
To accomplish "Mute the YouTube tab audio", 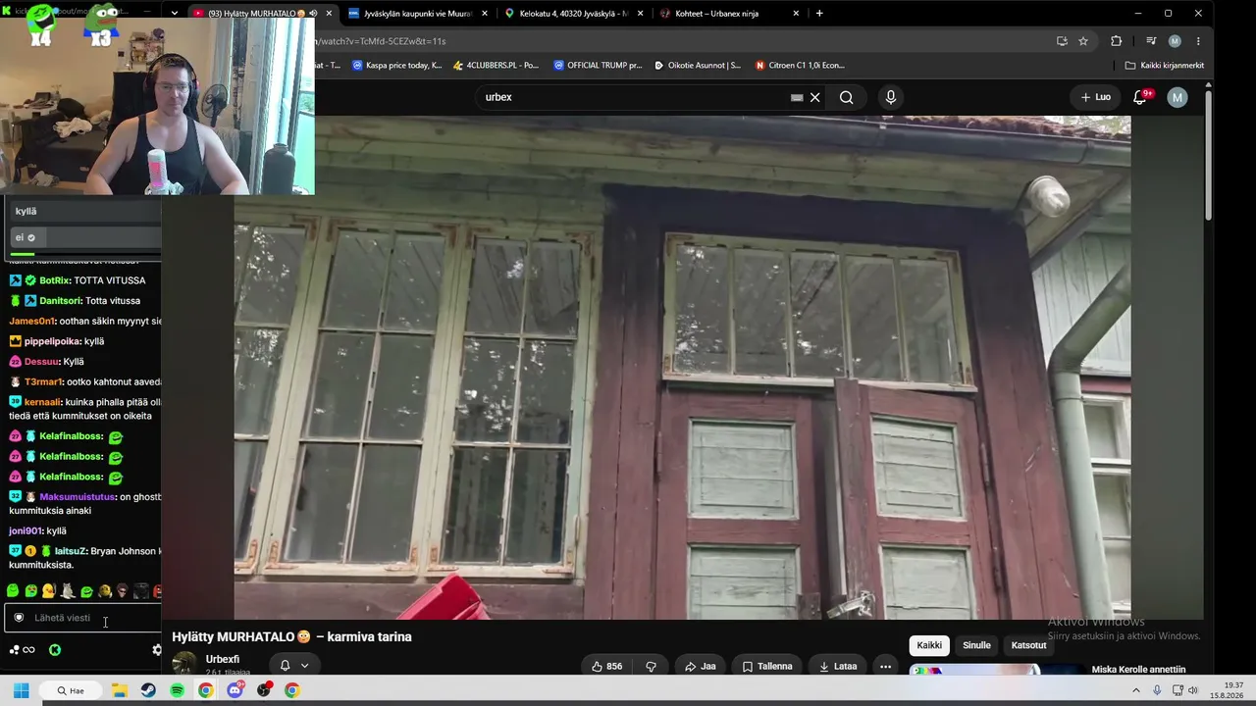I will coord(313,14).
